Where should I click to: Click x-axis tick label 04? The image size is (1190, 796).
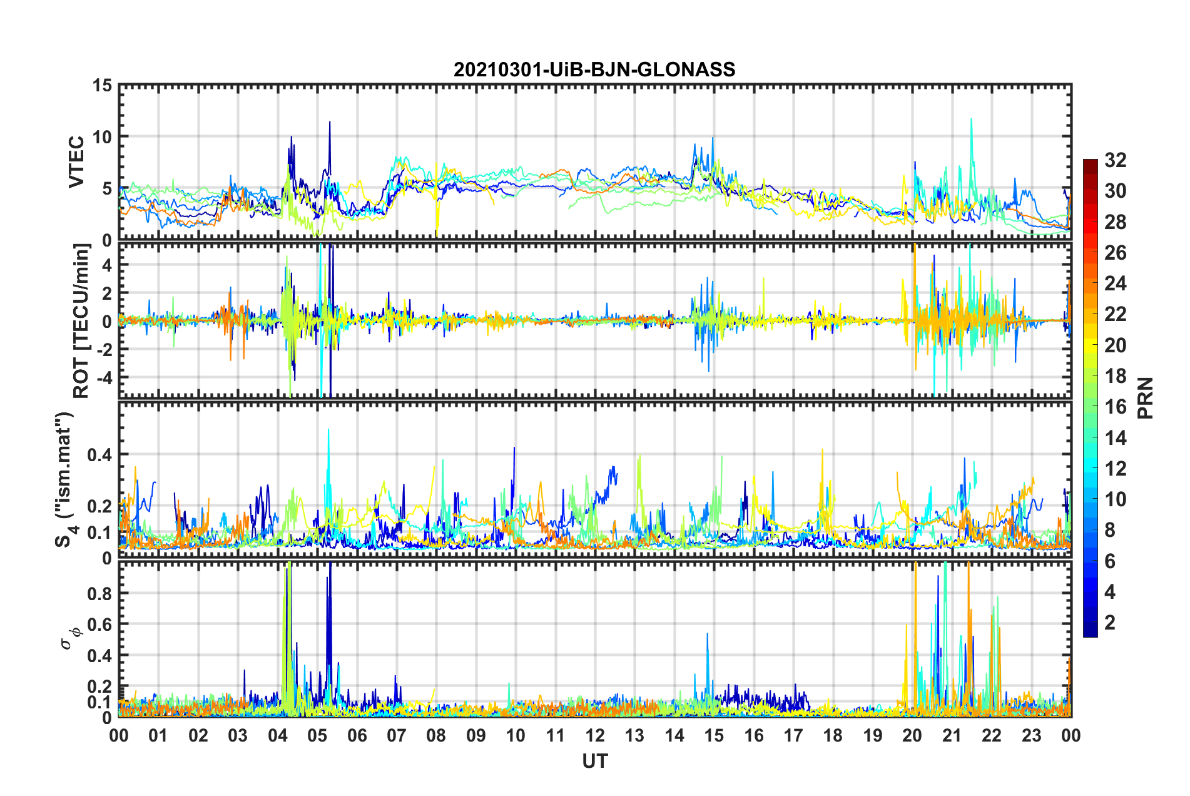(x=277, y=735)
